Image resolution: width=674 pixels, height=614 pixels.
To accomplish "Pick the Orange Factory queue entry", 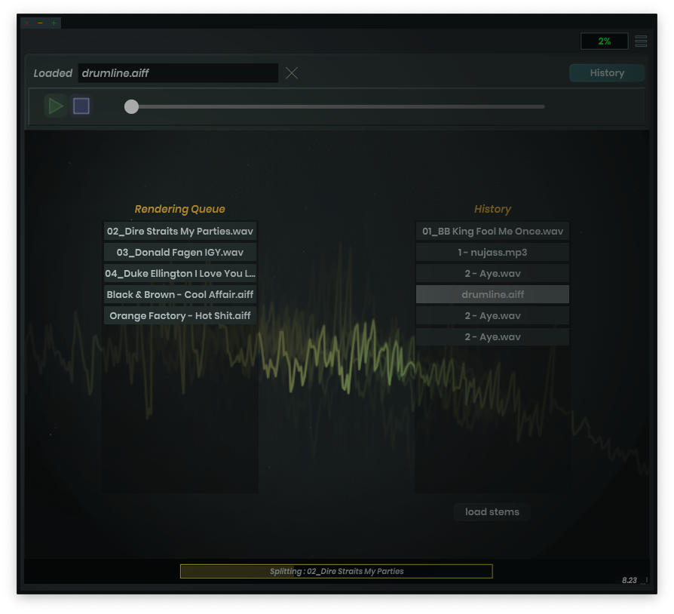I will click(x=180, y=316).
